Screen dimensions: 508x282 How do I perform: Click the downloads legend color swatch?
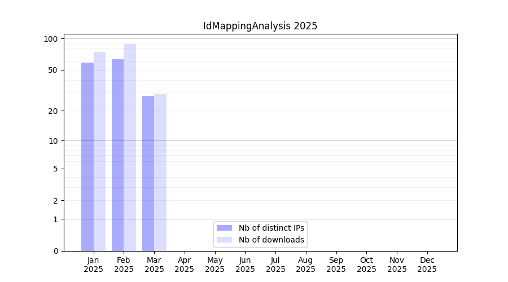point(225,240)
